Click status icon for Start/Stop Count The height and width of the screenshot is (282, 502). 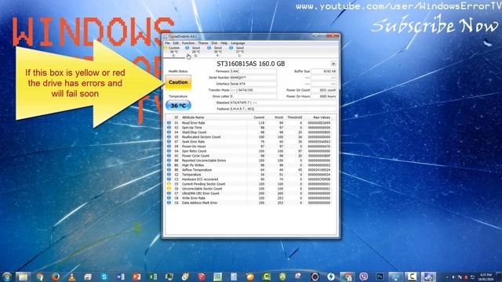point(169,132)
